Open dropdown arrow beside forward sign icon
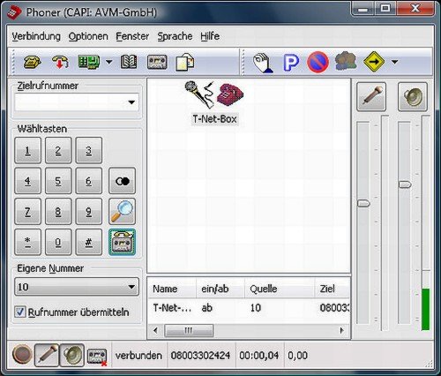Viewport: 441px width, 376px height. (x=395, y=62)
